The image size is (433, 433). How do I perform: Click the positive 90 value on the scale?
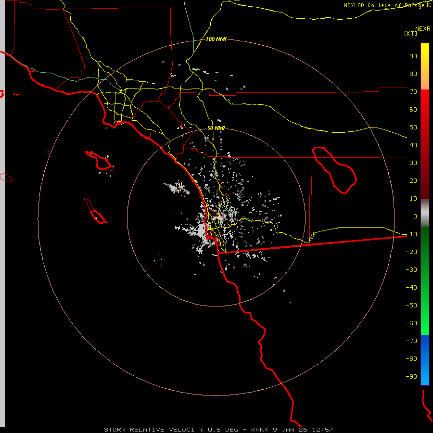[413, 56]
